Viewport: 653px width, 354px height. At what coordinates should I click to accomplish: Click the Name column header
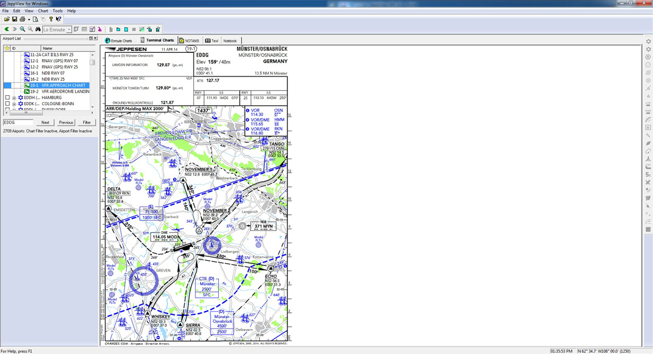[67, 49]
